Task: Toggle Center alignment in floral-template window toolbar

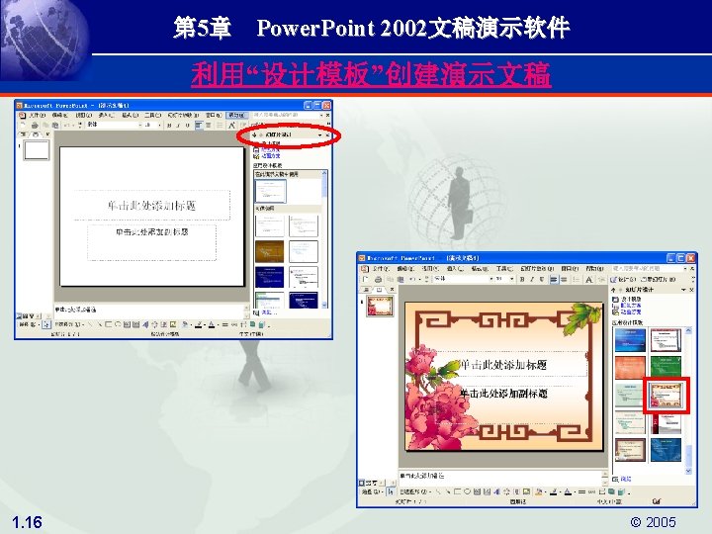Action: (x=564, y=279)
